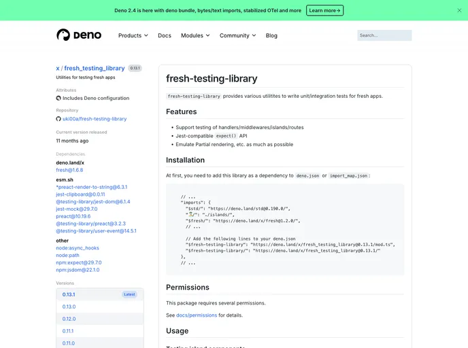This screenshot has height=348, width=468.
Task: Open the docs/permissions link
Action: pos(197,315)
